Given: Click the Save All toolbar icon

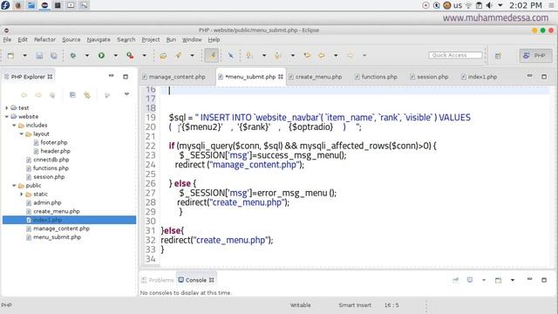Looking at the screenshot, I should tap(54, 56).
